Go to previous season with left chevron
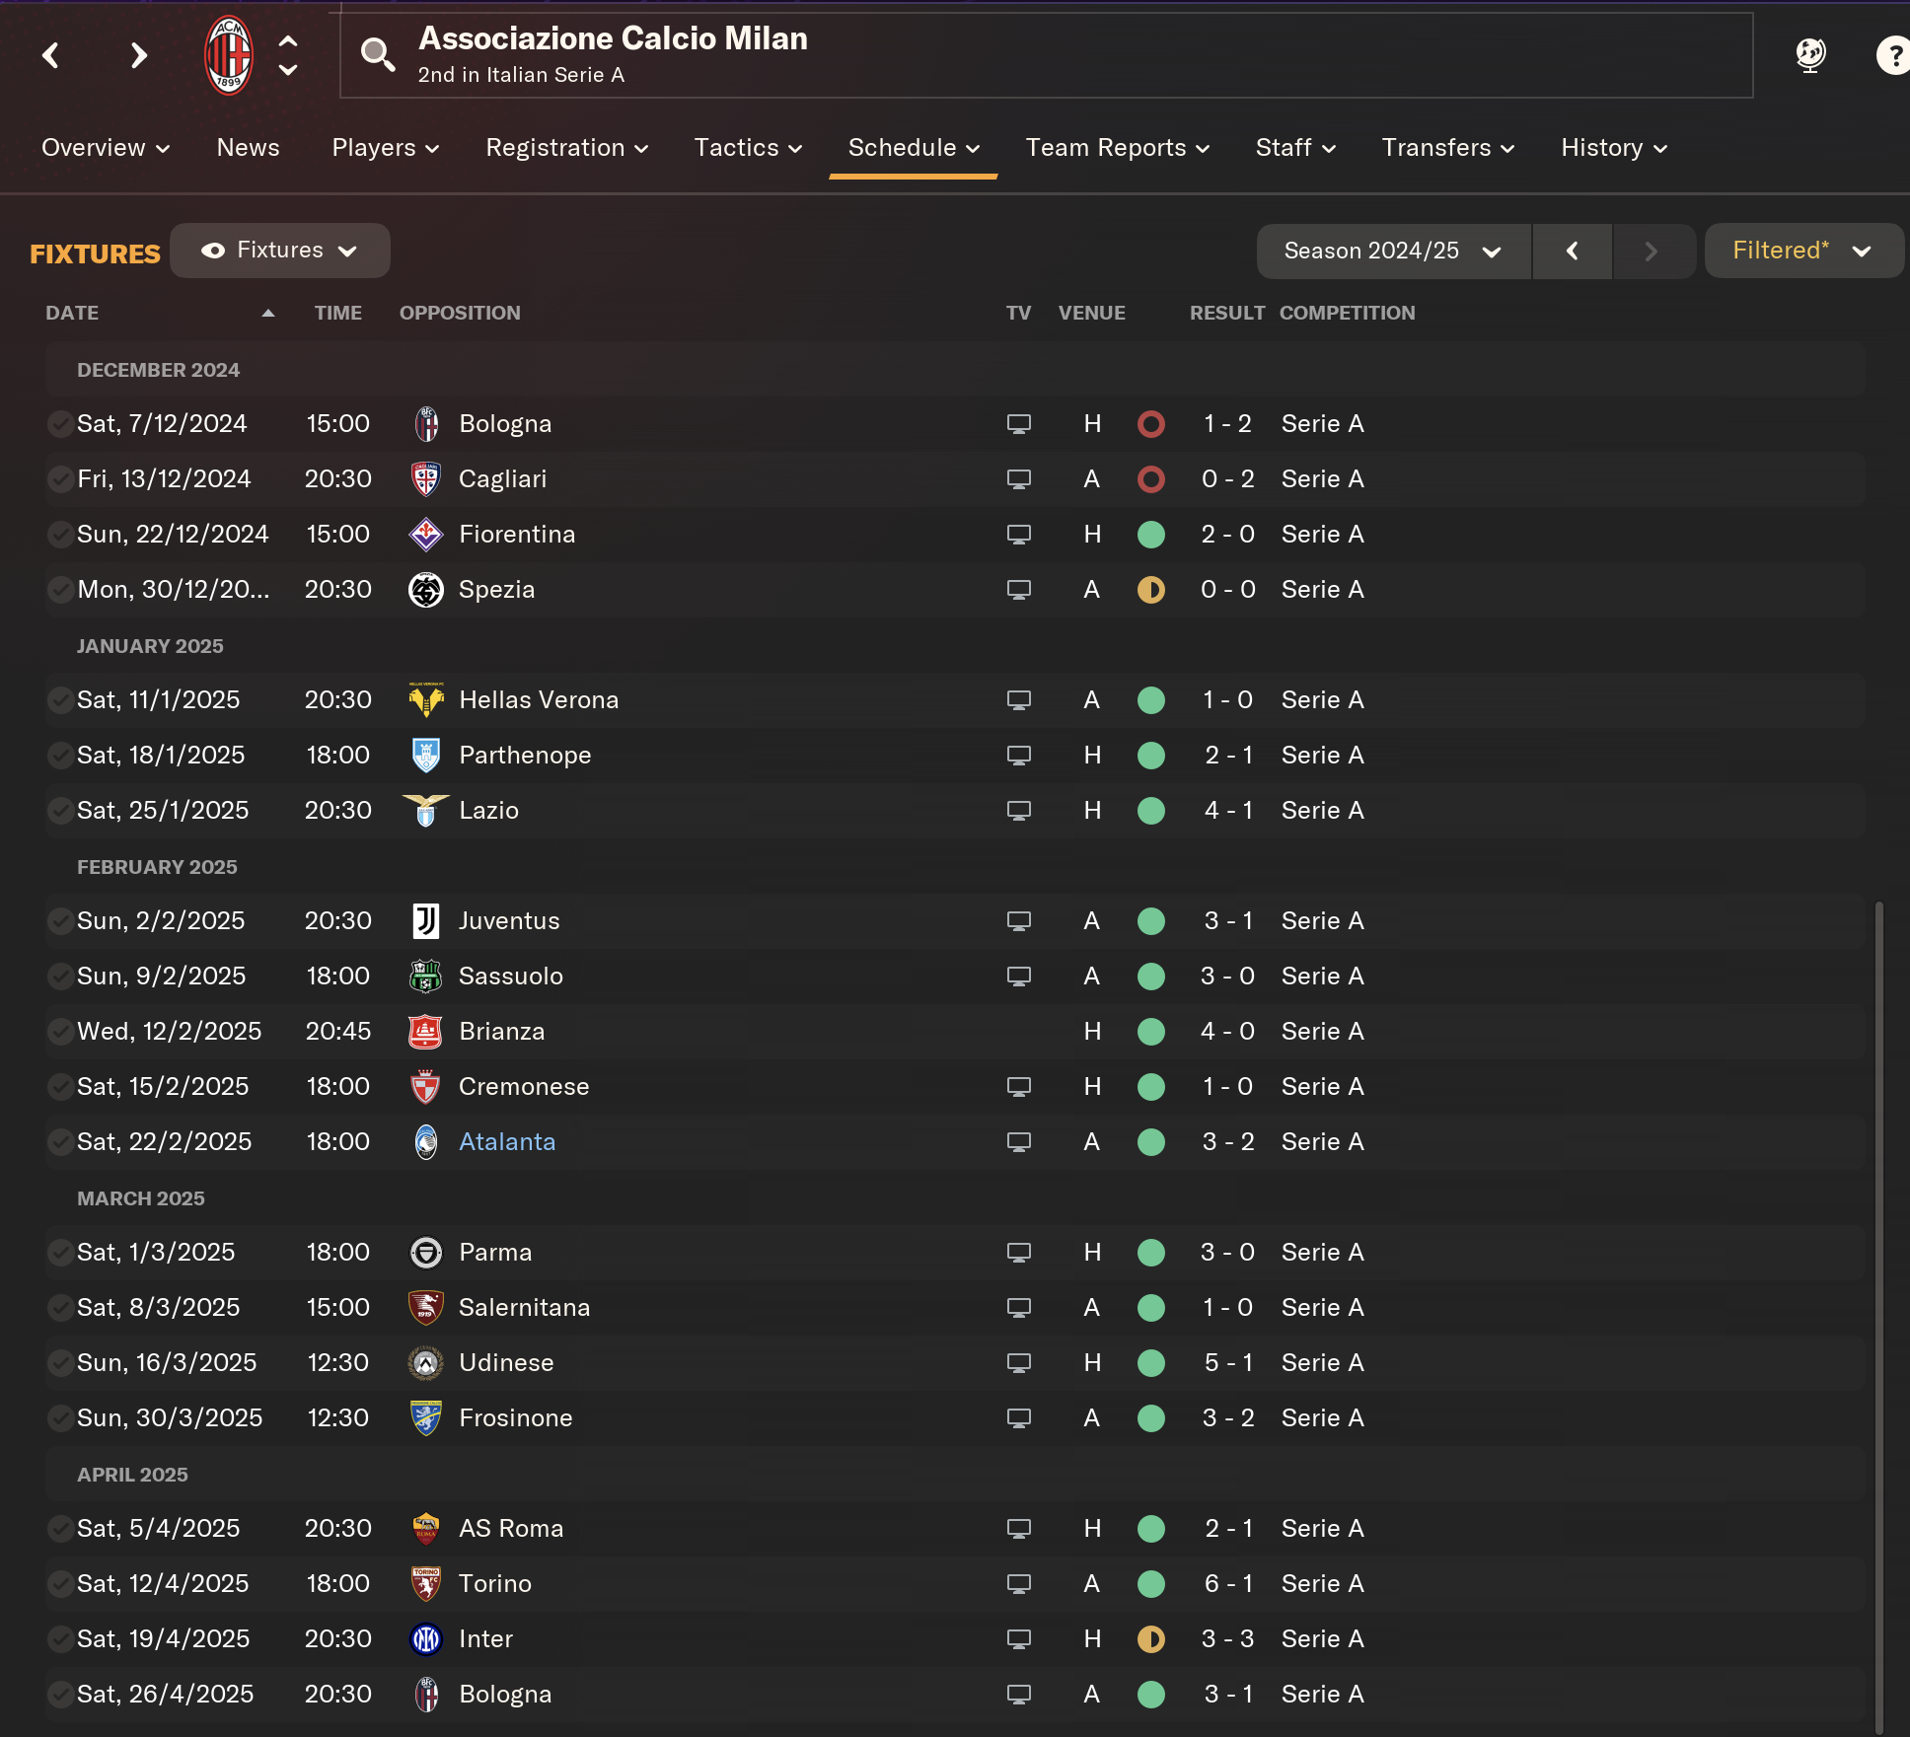This screenshot has height=1737, width=1910. (x=1572, y=252)
